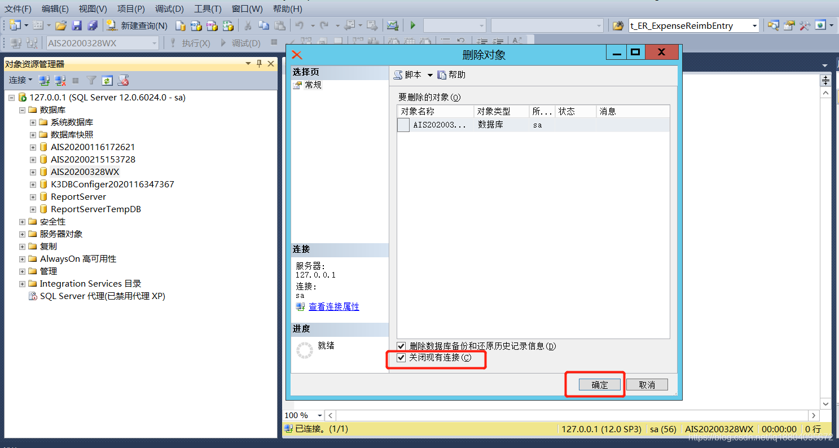Select K3DBConfiger2020116347367 database
Viewport: 839px width, 448px height.
112,185
